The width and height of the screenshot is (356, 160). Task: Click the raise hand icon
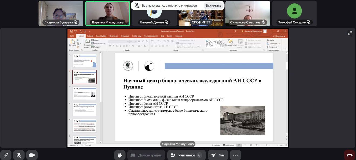(x=120, y=155)
